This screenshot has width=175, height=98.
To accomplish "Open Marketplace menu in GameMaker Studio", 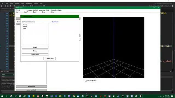I will [29, 3].
